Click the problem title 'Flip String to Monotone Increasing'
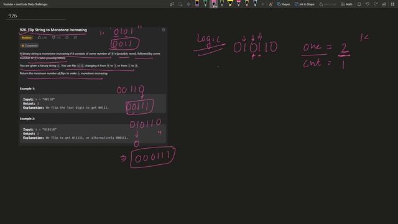 [x=57, y=30]
